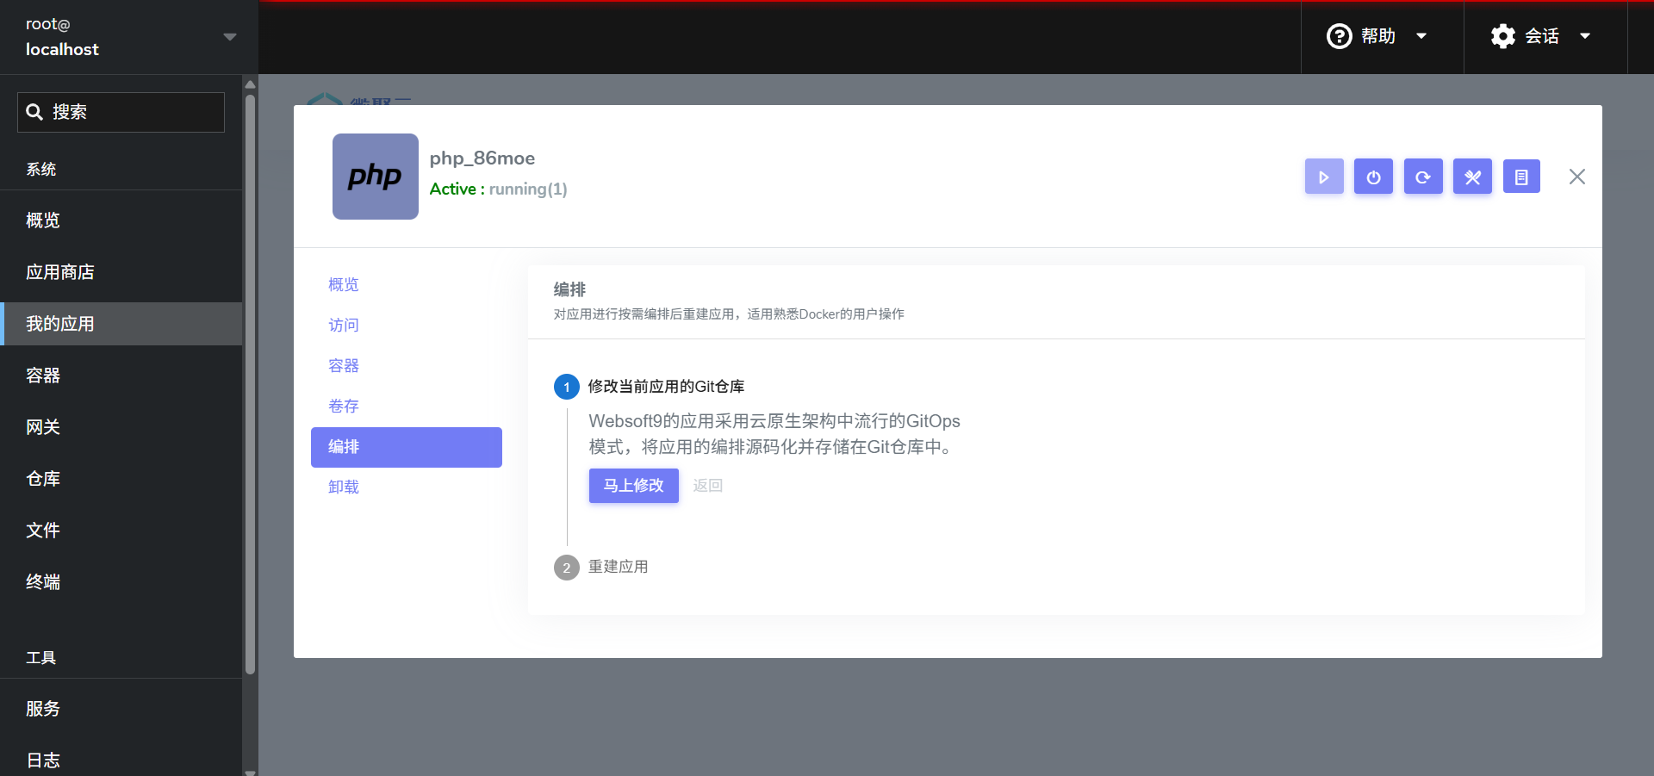Switch to the 容器 tab in the dialog
1654x776 pixels.
coord(343,365)
